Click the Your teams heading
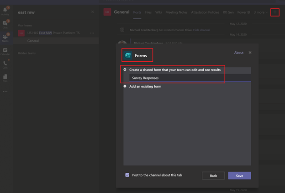 point(25,25)
